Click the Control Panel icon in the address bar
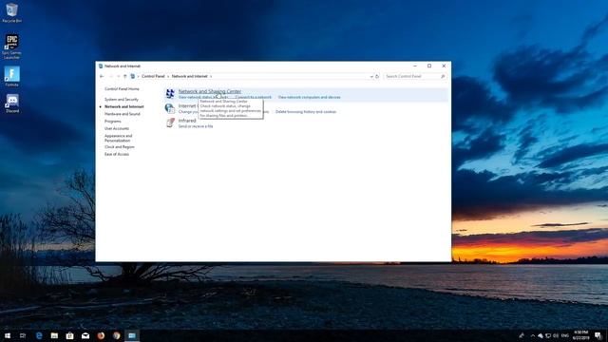 133,76
